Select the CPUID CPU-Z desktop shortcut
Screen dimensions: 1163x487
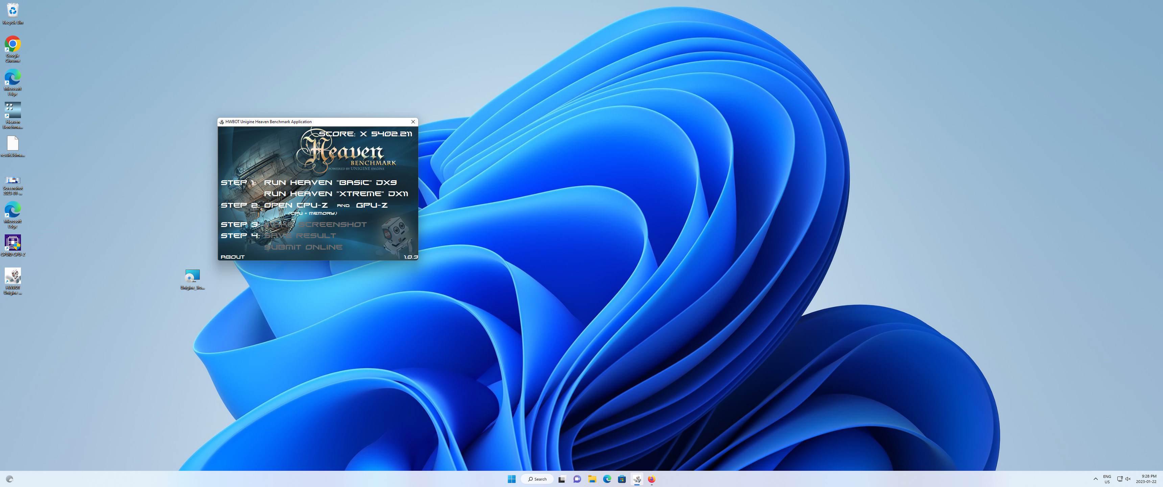[13, 246]
